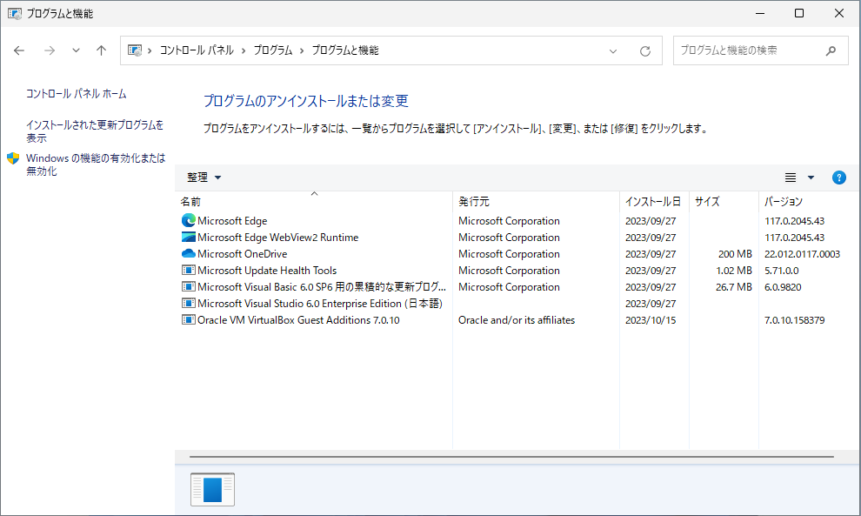Select the Microsoft Edge entry name
Screen dimensions: 861x516
(232, 221)
